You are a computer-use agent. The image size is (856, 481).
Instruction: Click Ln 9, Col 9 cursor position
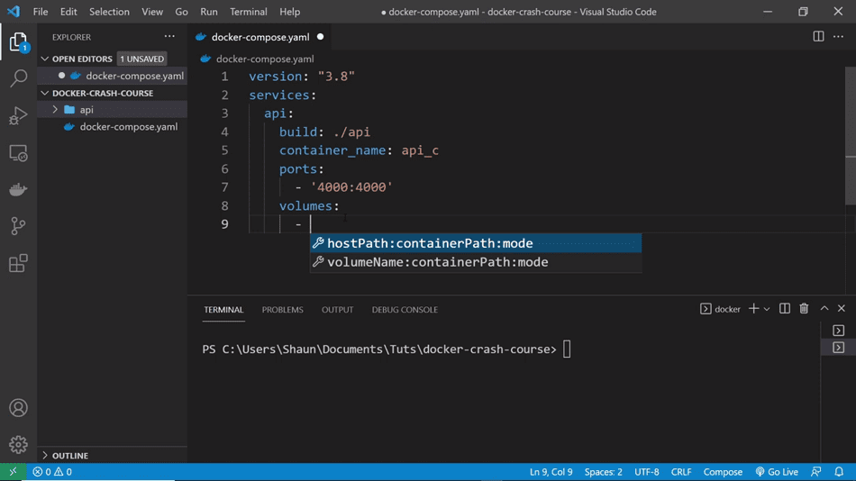pos(551,472)
